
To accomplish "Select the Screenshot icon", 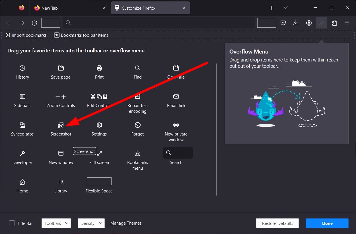I will click(x=61, y=125).
